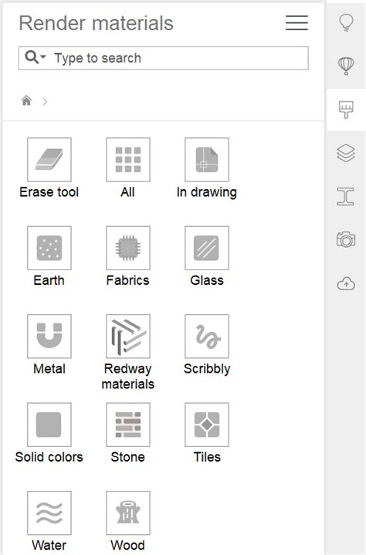The height and width of the screenshot is (555, 366).
Task: Expand the search options dropdown arrow
Action: (x=43, y=56)
